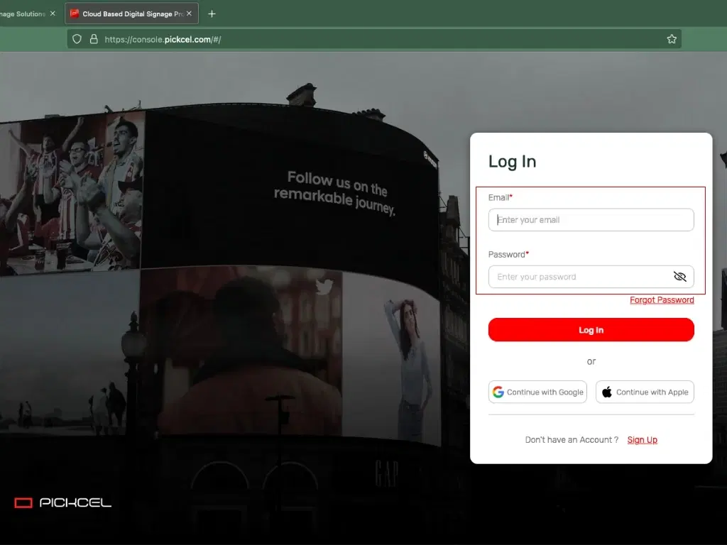Click the Forgot Password link
727x545 pixels.
662,299
